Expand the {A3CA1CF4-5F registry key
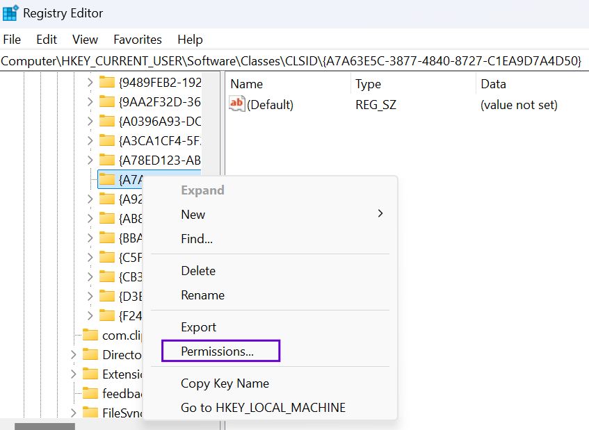This screenshot has width=589, height=430. pyautogui.click(x=90, y=141)
